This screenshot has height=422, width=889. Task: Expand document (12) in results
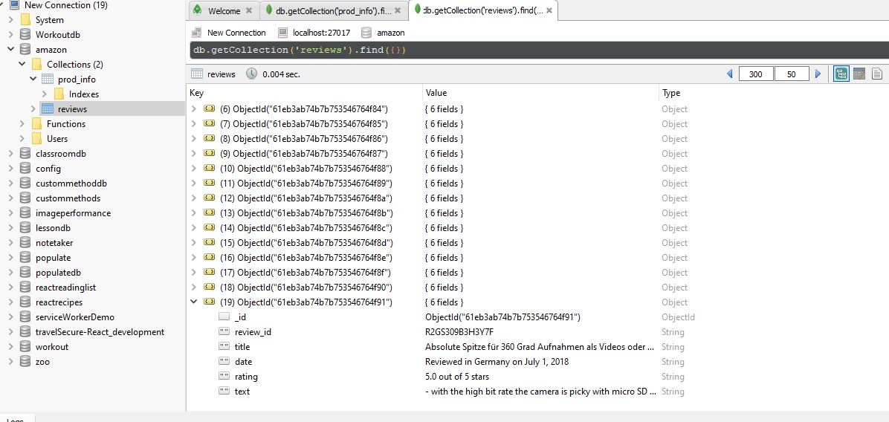194,198
